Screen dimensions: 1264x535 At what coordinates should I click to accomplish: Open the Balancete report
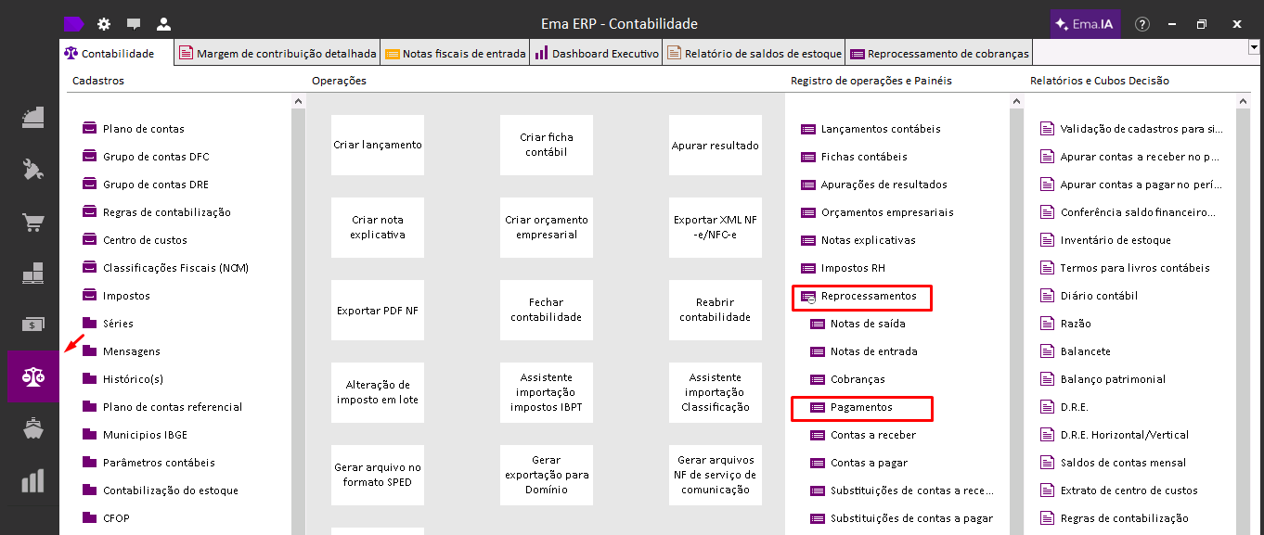[1085, 351]
